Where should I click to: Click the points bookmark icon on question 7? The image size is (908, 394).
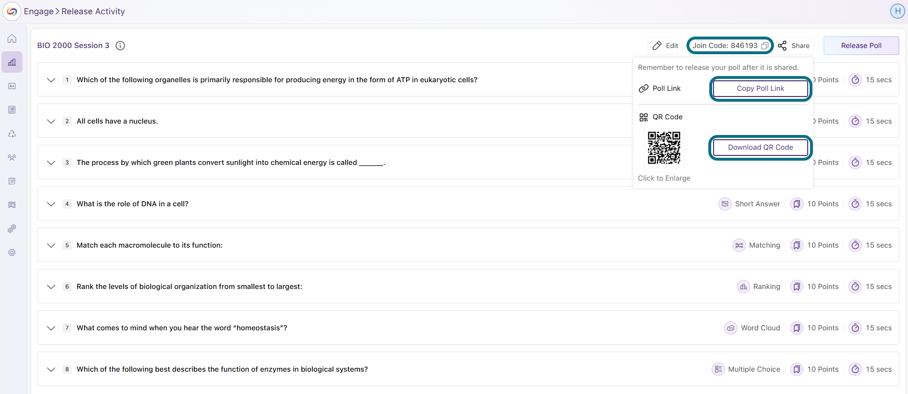coord(797,328)
